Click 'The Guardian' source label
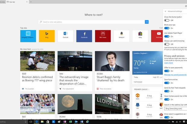The height and width of the screenshot is (124, 187). [30, 89]
